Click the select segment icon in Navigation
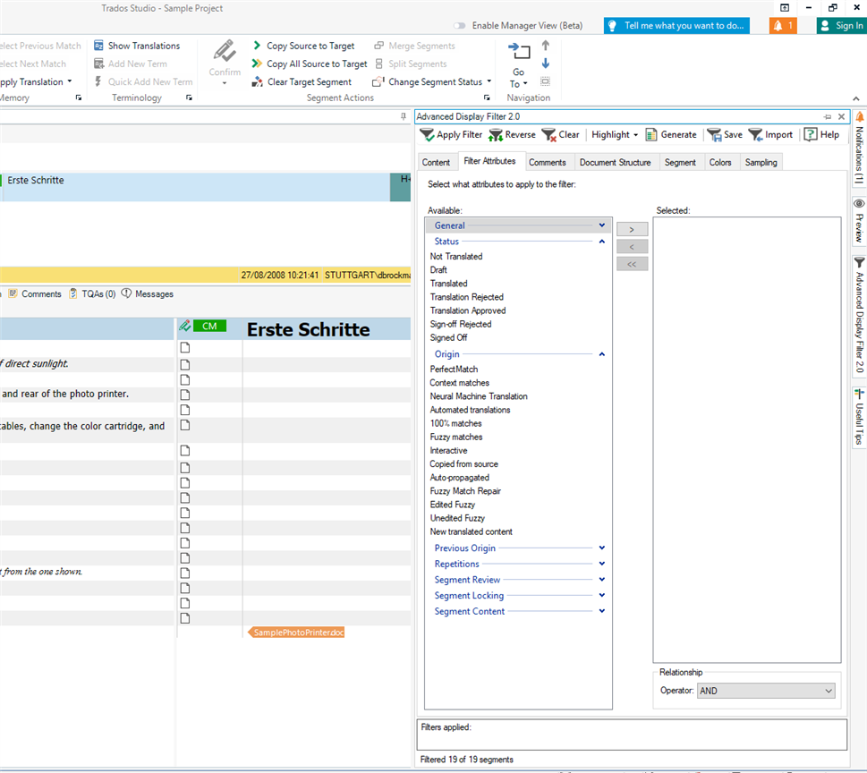 pos(545,81)
